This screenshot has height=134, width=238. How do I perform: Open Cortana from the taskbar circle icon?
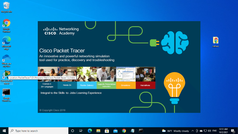point(72,130)
